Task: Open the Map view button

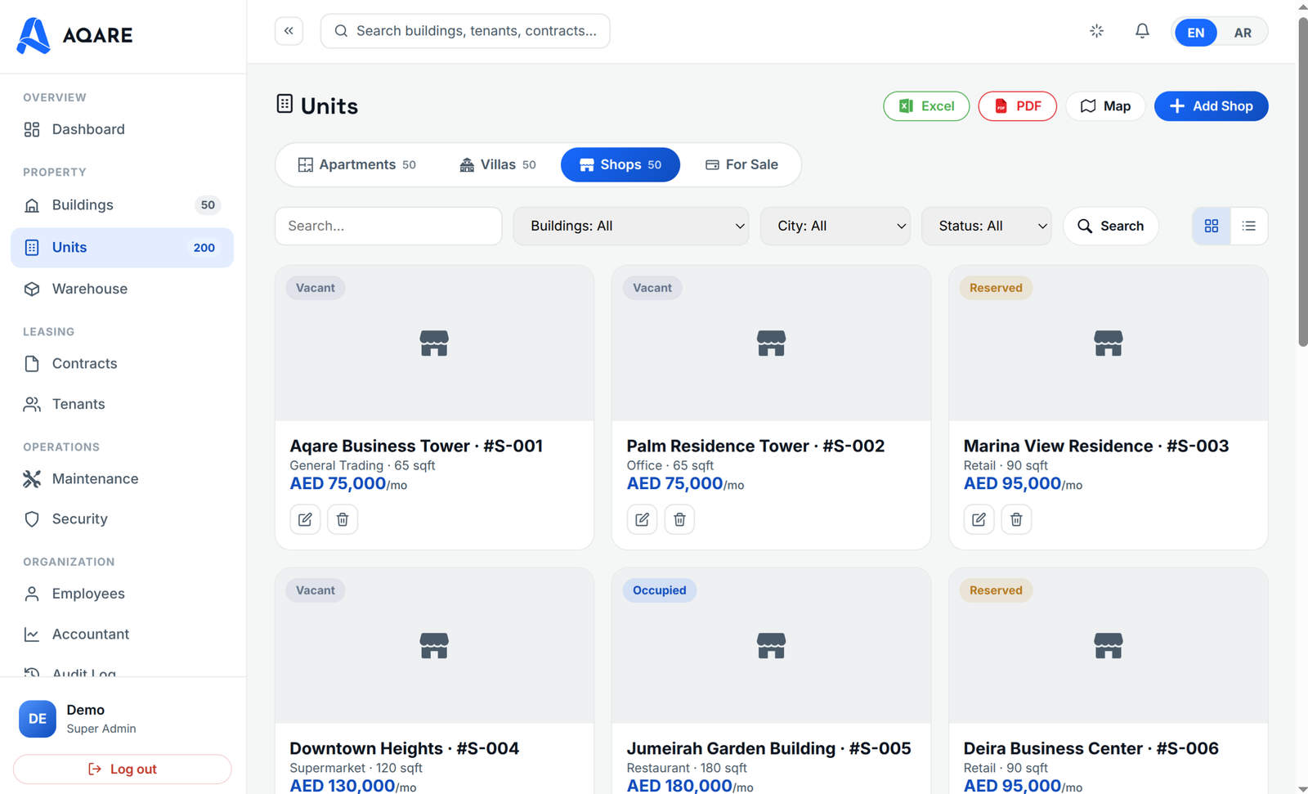Action: [x=1105, y=106]
